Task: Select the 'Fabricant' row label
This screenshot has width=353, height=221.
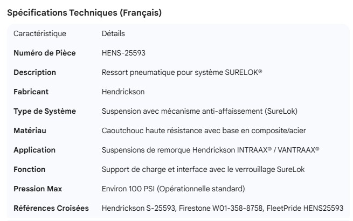Action: (31, 92)
